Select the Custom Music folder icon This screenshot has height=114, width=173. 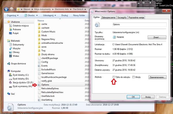pos(39,32)
